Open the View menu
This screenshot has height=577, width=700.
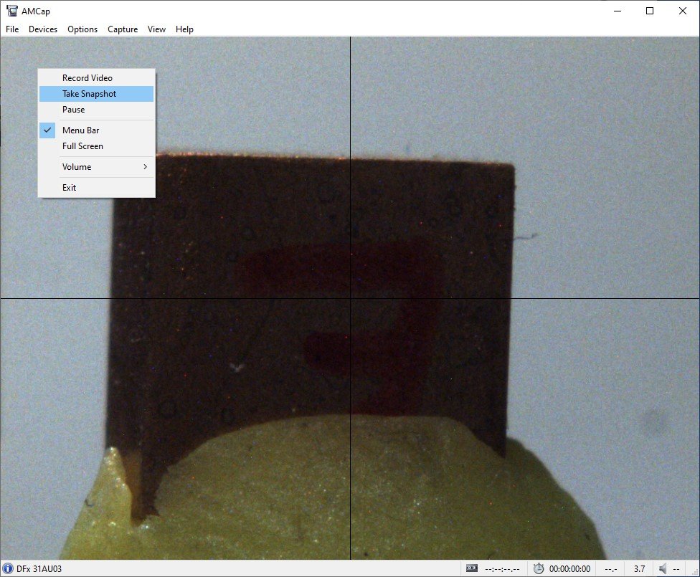(156, 29)
